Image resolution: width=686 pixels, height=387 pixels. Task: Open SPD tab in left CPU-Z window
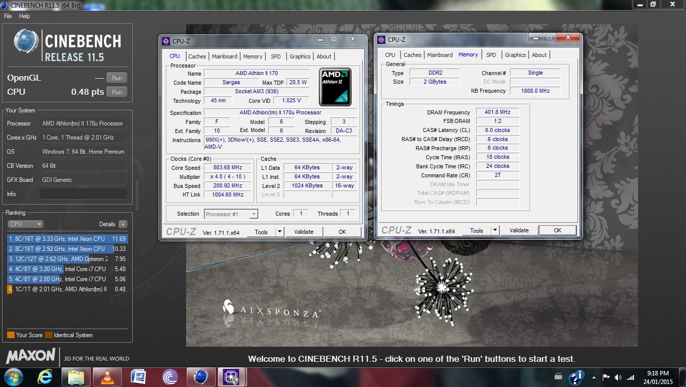click(x=275, y=56)
